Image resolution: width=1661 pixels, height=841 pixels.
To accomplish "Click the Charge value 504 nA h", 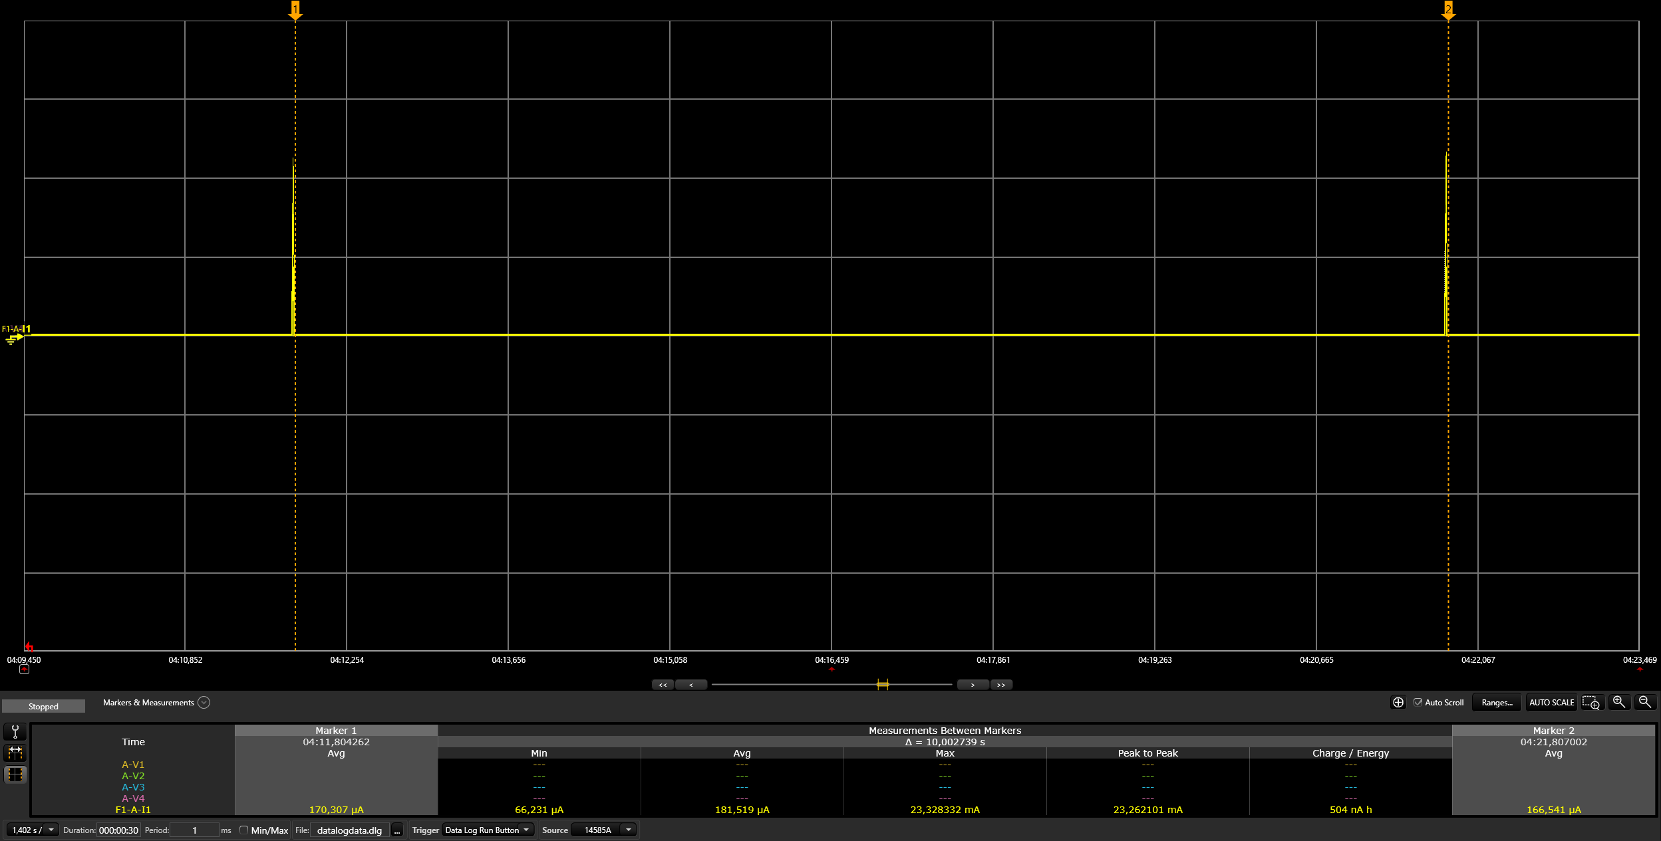I will click(x=1350, y=810).
